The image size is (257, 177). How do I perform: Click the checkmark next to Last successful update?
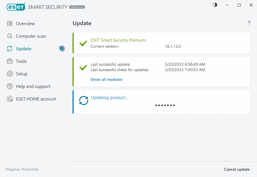click(x=83, y=68)
